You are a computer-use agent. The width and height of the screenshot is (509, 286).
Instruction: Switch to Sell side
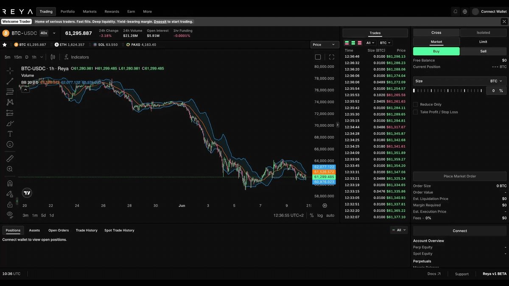[x=483, y=51]
